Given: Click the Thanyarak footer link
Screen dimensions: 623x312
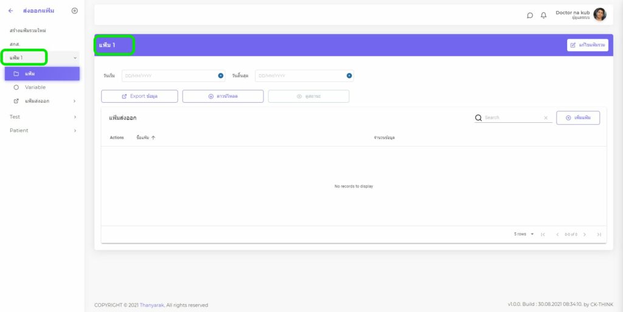Looking at the screenshot, I should (x=152, y=305).
